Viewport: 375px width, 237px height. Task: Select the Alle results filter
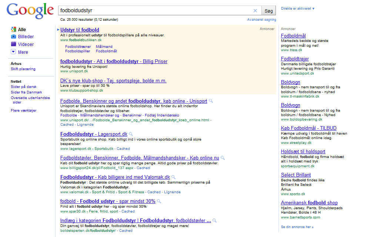pos(22,29)
